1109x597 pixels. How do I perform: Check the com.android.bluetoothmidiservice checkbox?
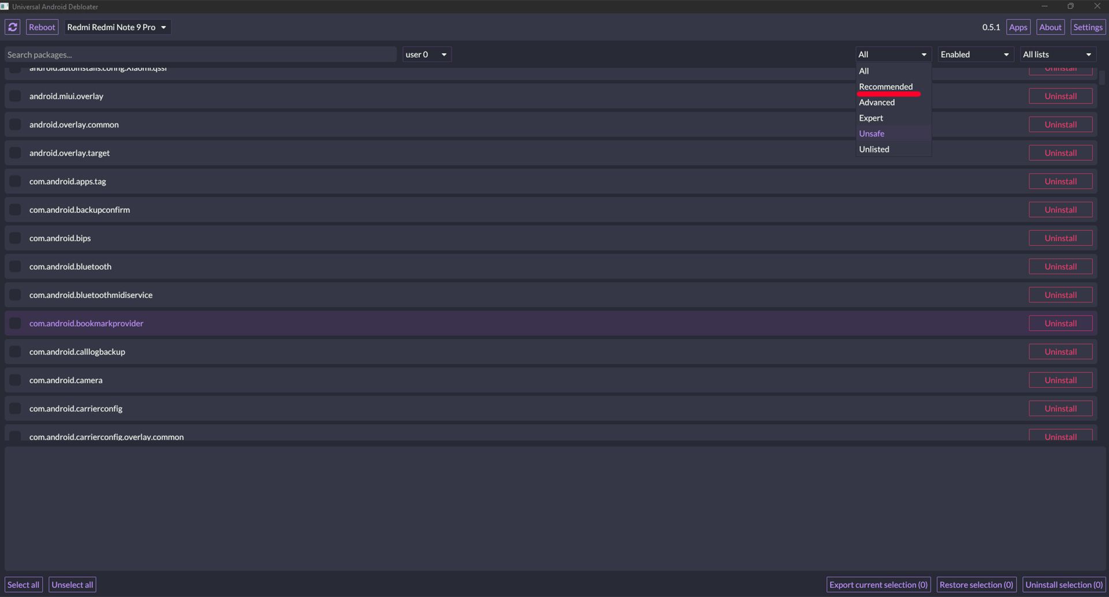15,294
